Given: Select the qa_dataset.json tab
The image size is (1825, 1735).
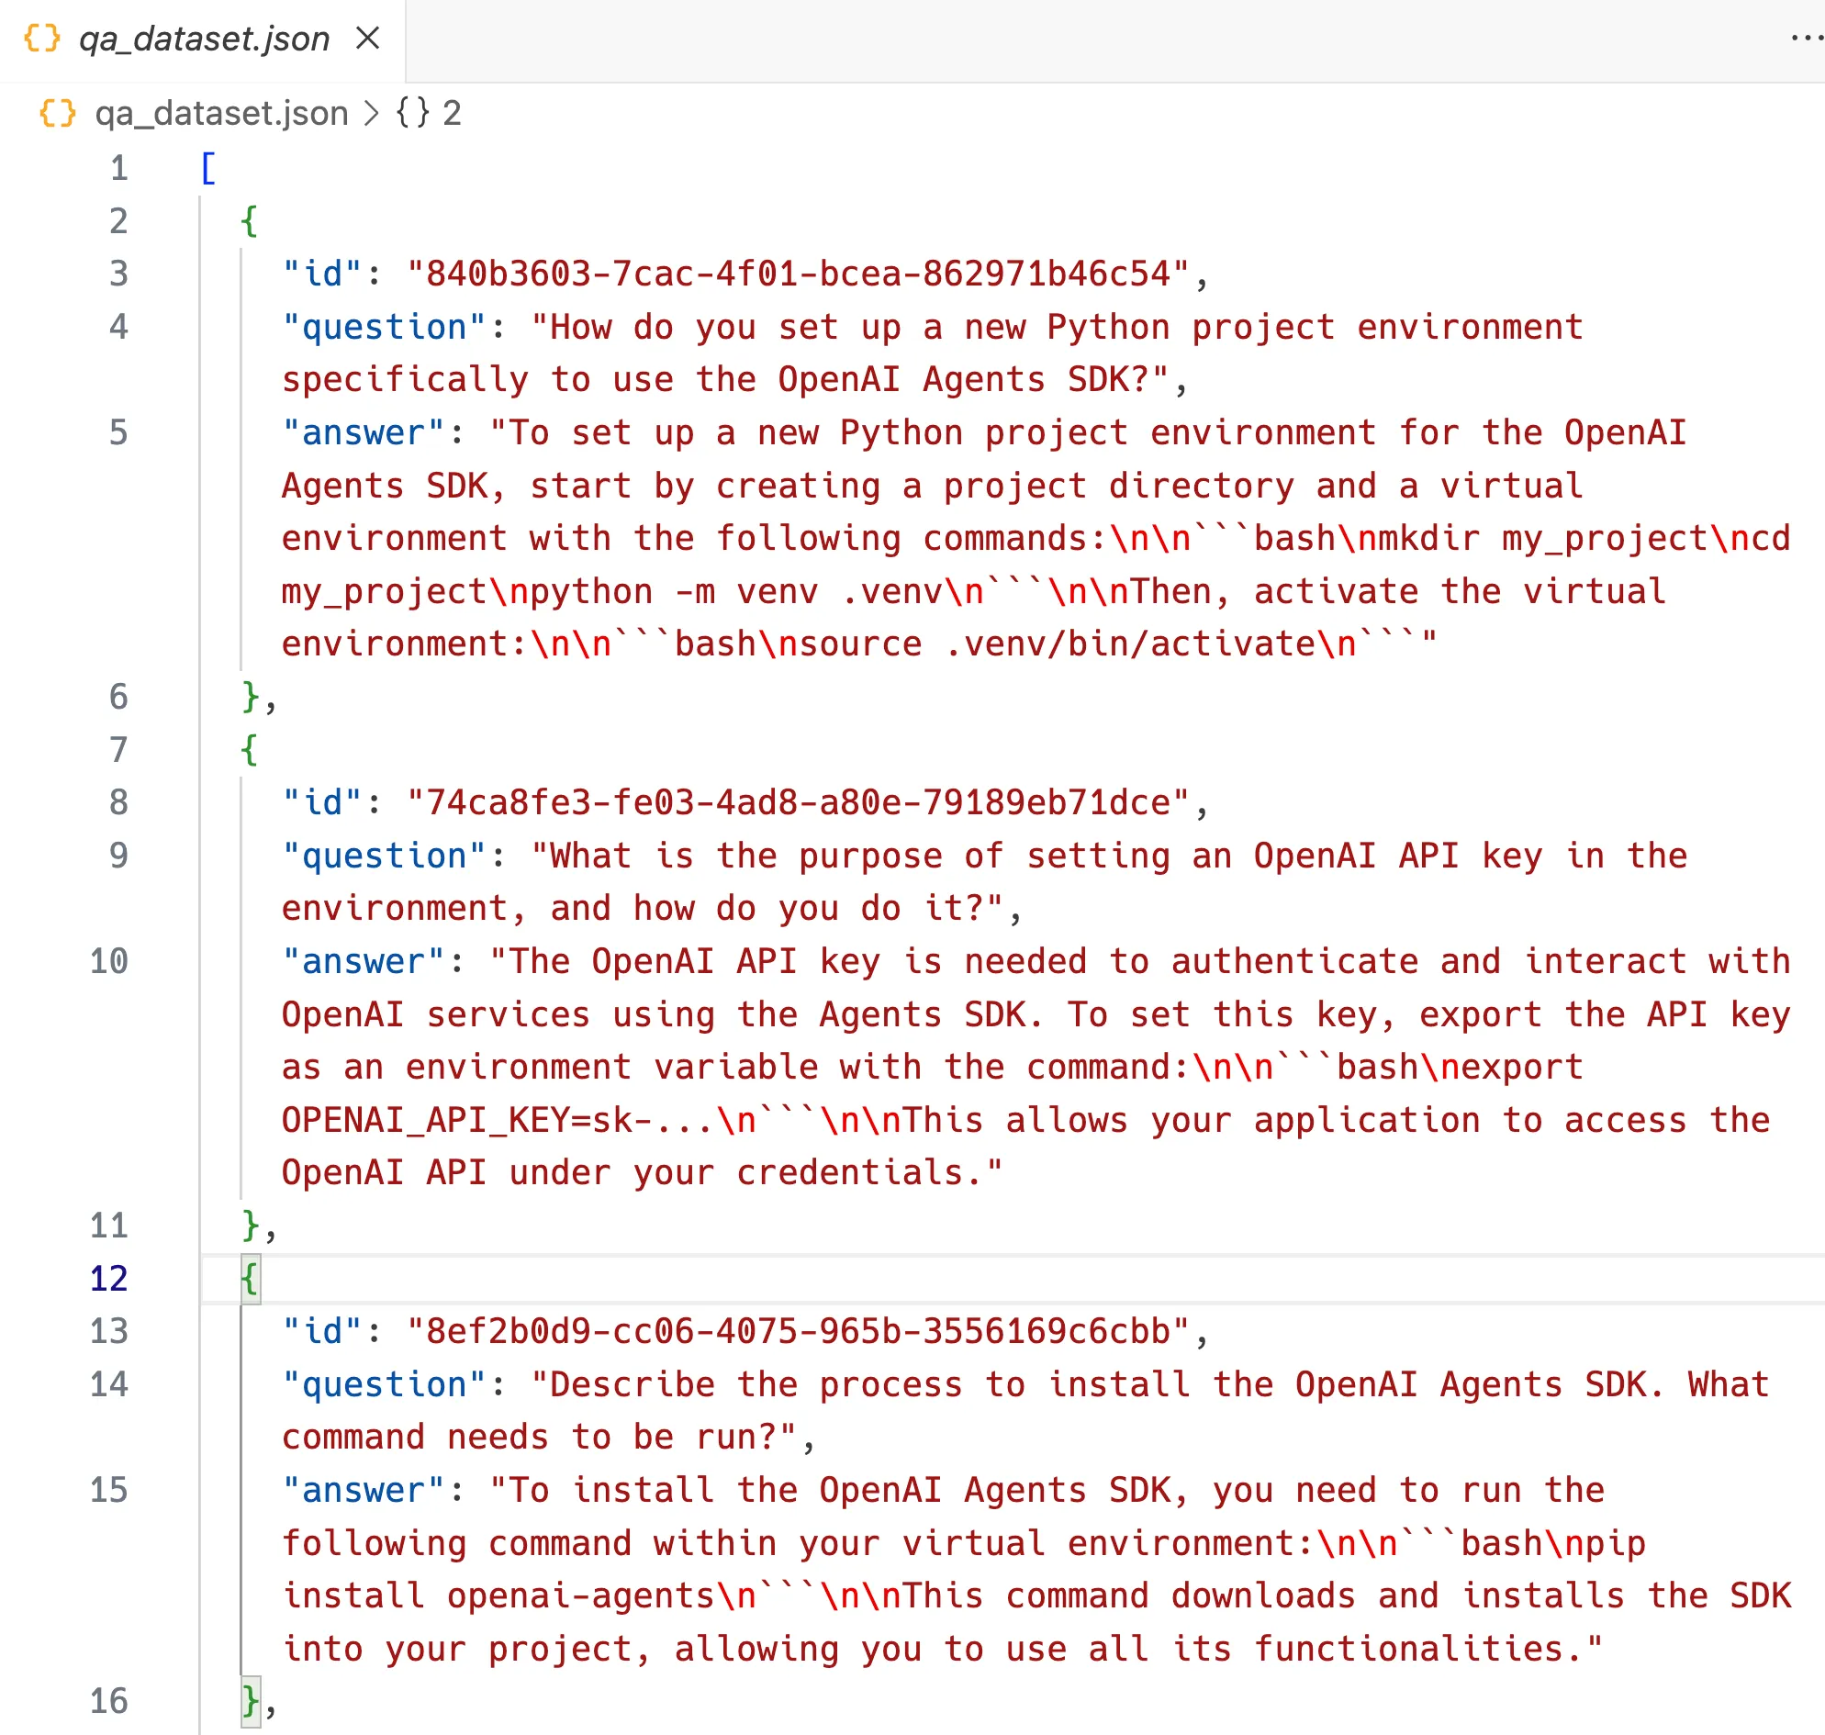Looking at the screenshot, I should coord(204,38).
